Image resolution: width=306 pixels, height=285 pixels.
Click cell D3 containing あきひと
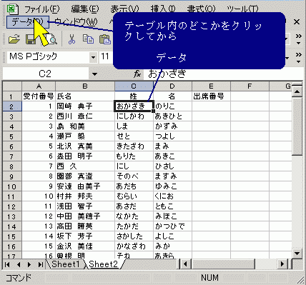tap(172, 116)
